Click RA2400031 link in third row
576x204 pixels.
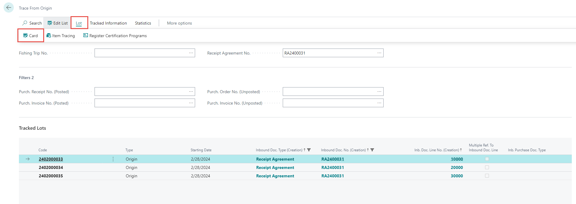(x=333, y=176)
